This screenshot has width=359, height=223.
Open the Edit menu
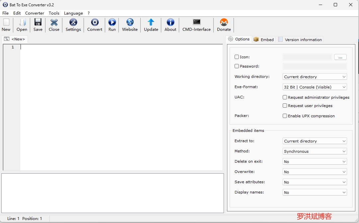coord(17,13)
